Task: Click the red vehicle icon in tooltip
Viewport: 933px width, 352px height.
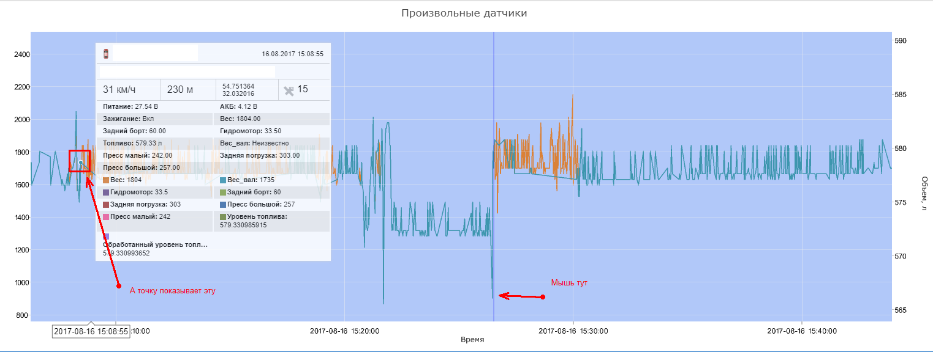Action: (106, 54)
